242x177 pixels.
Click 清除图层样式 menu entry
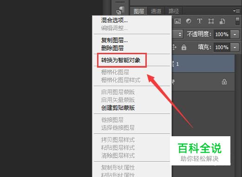118,156
